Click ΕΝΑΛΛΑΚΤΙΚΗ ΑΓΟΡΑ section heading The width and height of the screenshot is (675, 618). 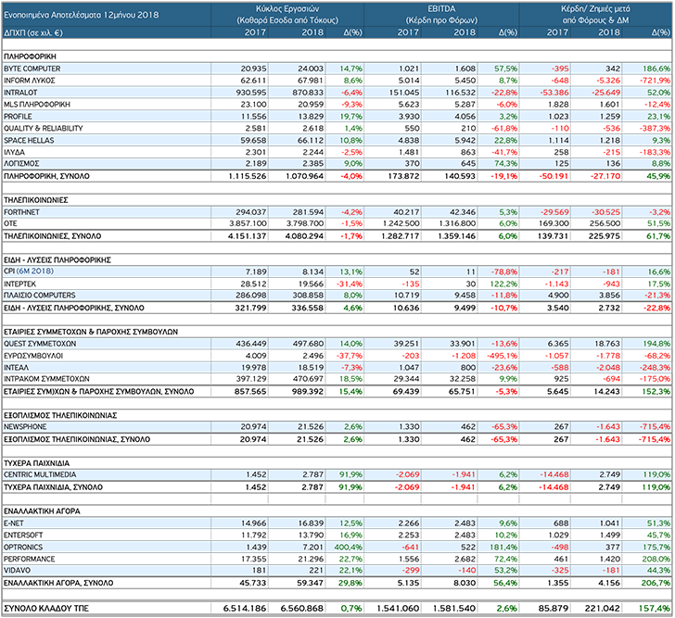click(x=42, y=511)
